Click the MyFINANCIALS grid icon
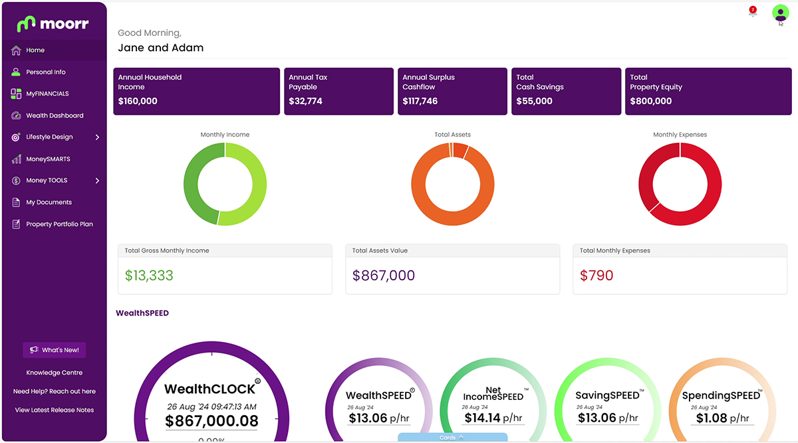The width and height of the screenshot is (798, 443). click(x=16, y=94)
